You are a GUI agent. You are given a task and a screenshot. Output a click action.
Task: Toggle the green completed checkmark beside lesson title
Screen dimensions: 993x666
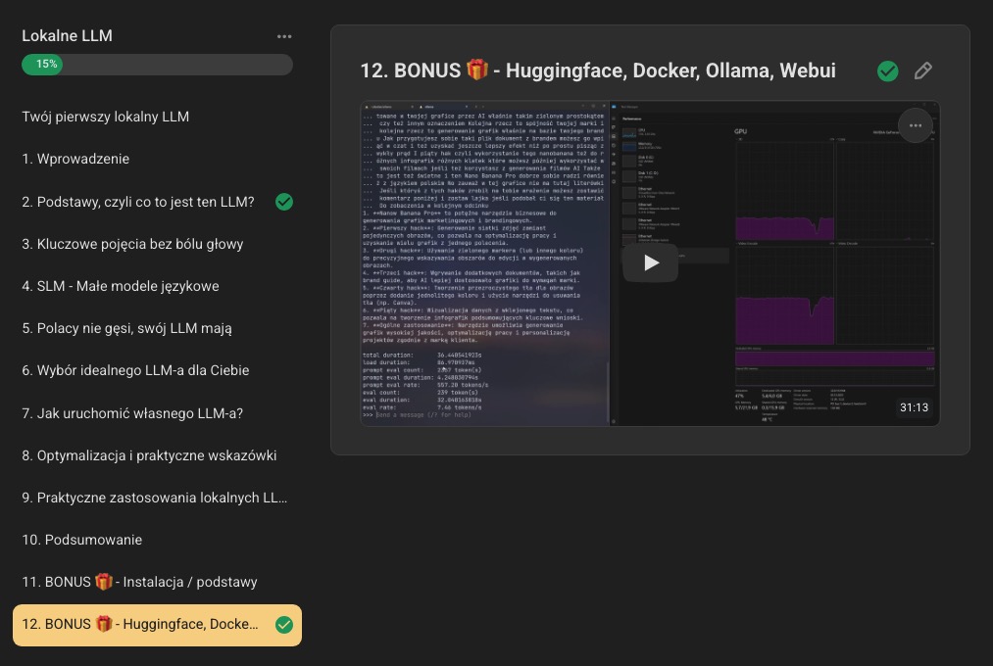[888, 71]
